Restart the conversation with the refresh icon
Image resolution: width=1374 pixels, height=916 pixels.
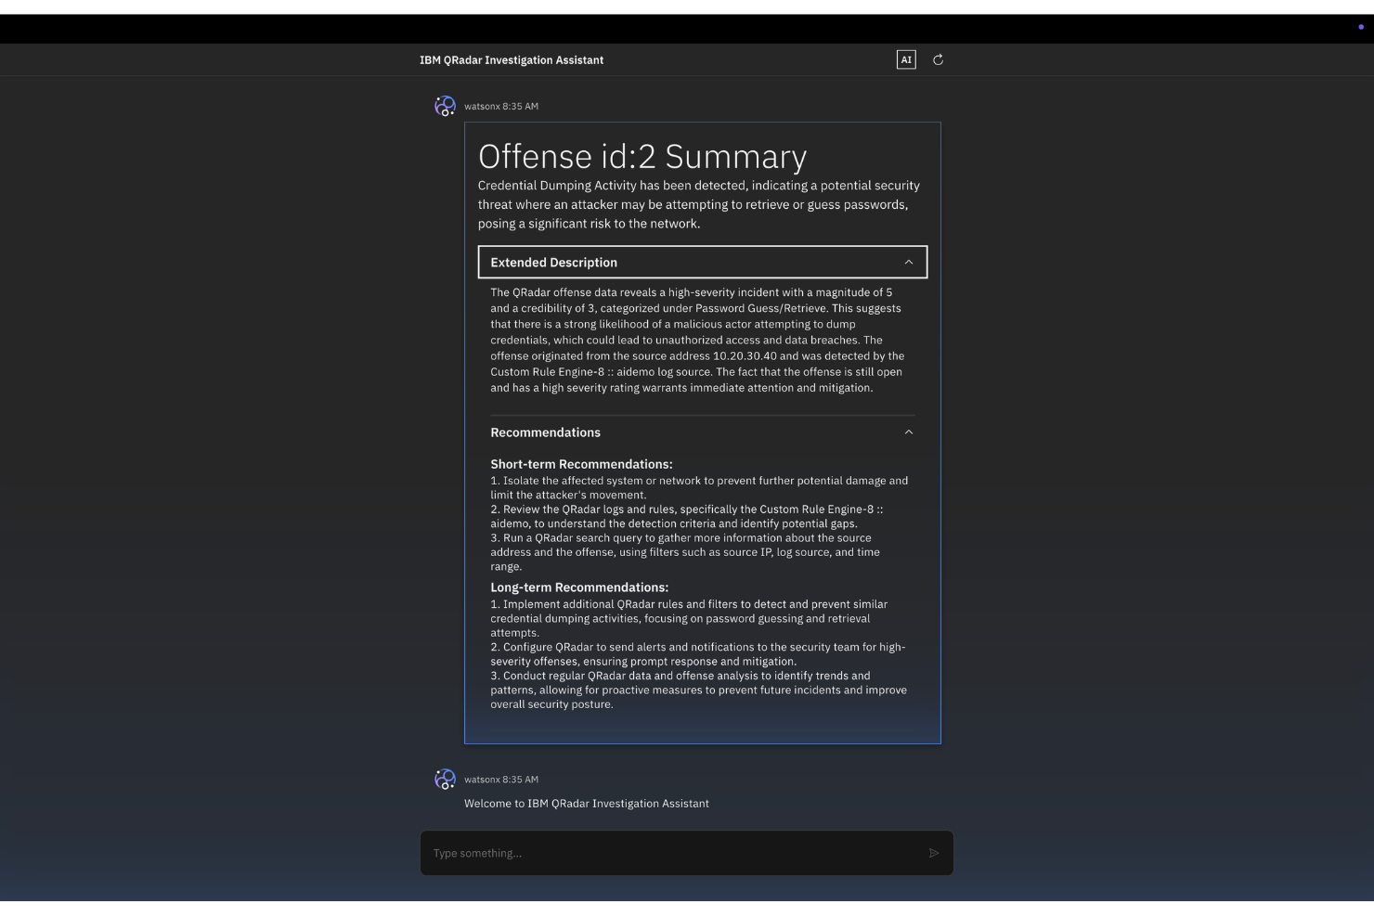point(938,59)
